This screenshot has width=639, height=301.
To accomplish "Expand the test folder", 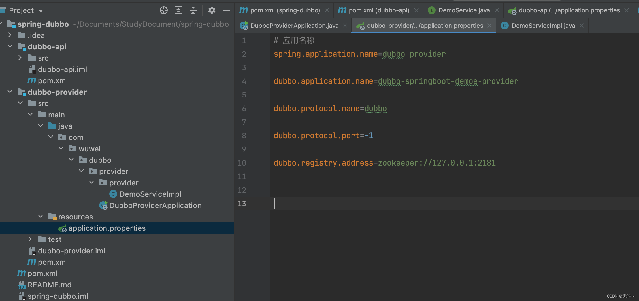I will point(30,239).
